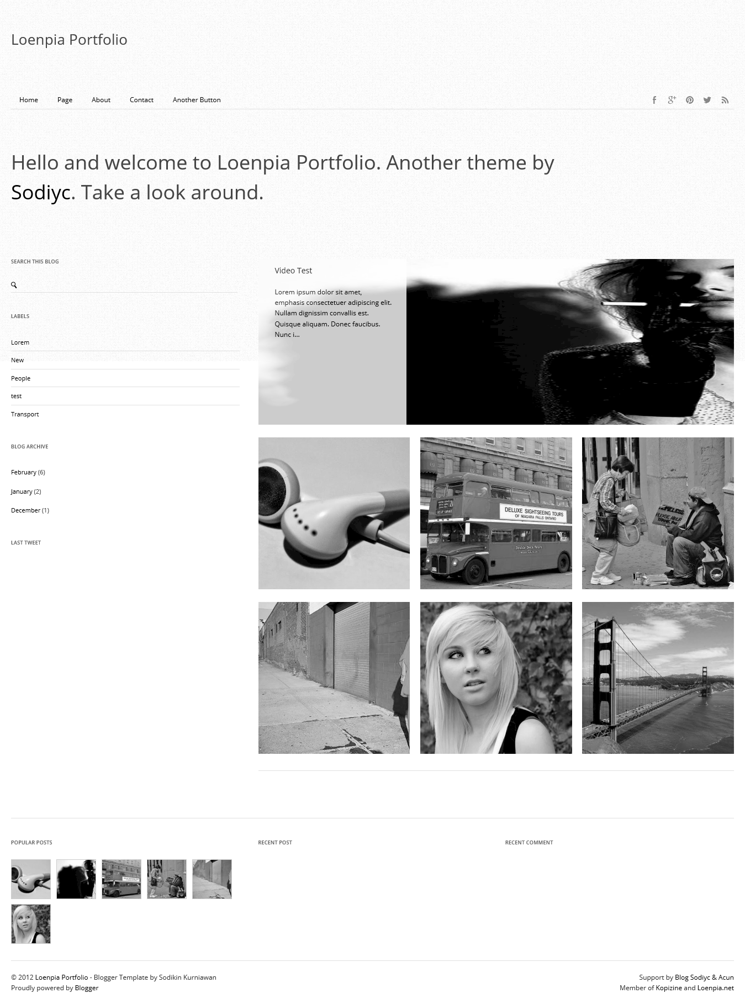Screen dimensions: 745x1004
Task: Click inside the blog search field
Action: point(128,285)
